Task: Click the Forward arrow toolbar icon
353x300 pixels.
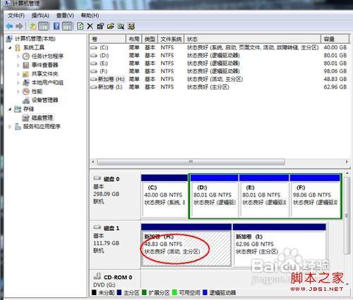Action: [19, 26]
